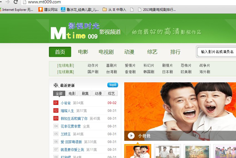This screenshot has width=236, height=158.
Task: Open the 海外剧 category
Action: [x=205, y=72]
